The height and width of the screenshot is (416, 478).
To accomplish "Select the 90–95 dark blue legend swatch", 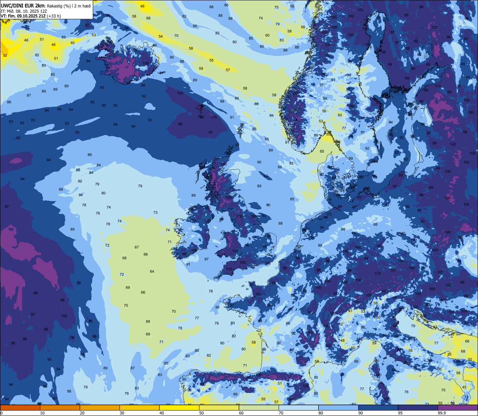I will (378, 407).
